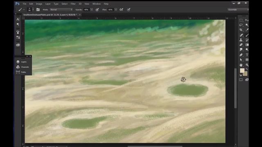
Task: Open the Brush Presets panel icon
Action: click(18, 32)
